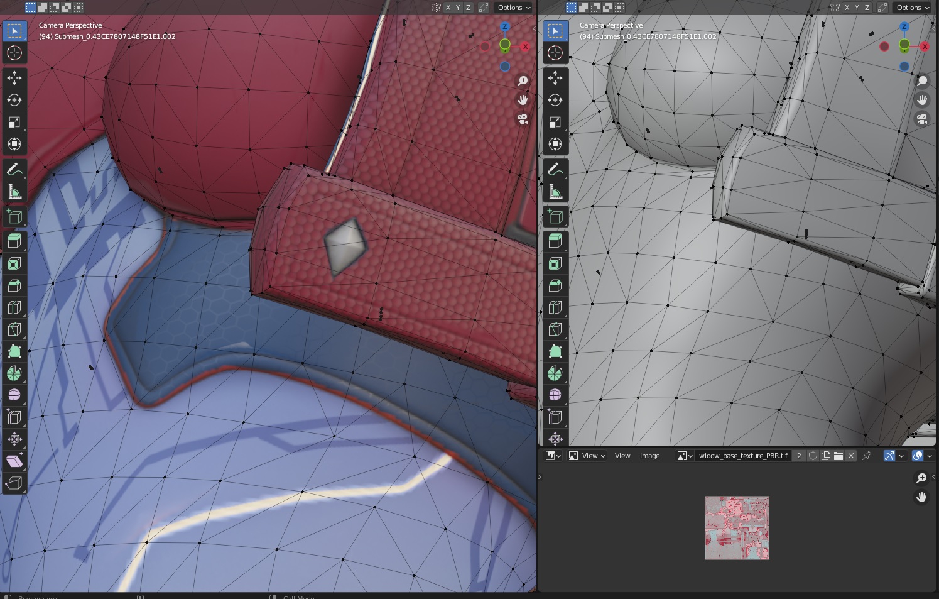Click the widow_base_texture_PBR.tif name field

tap(742, 456)
